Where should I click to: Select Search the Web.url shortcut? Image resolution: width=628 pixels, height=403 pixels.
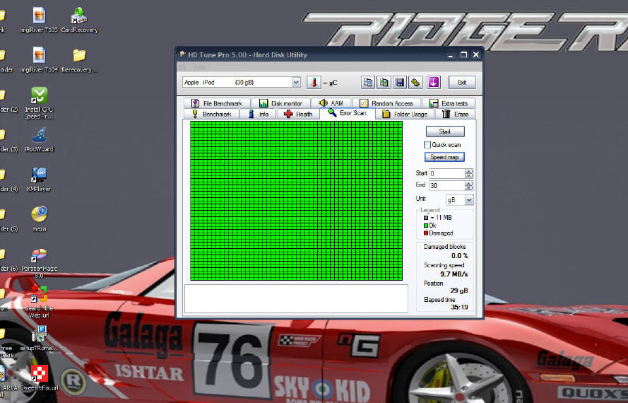(39, 302)
